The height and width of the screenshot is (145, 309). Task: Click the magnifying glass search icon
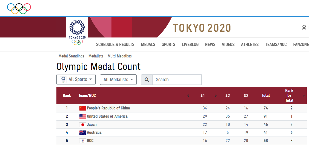pos(147,80)
